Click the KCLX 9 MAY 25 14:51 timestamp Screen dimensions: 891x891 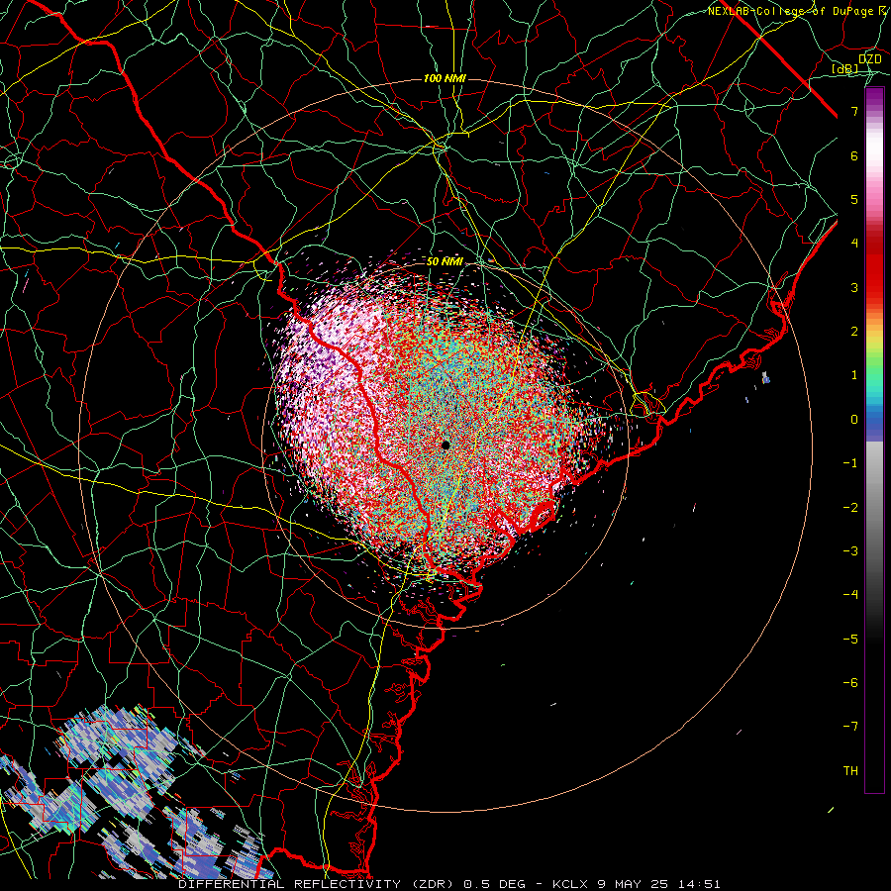coord(637,884)
